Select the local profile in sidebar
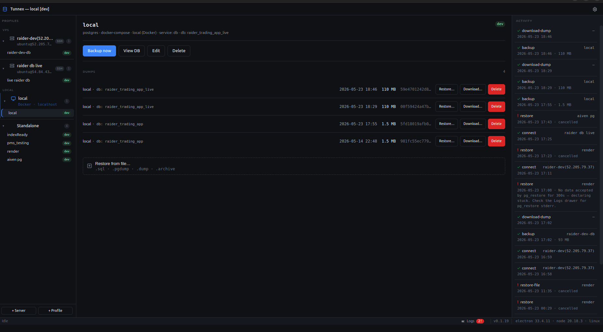Viewport: 603px width, 332px height. pyautogui.click(x=38, y=113)
